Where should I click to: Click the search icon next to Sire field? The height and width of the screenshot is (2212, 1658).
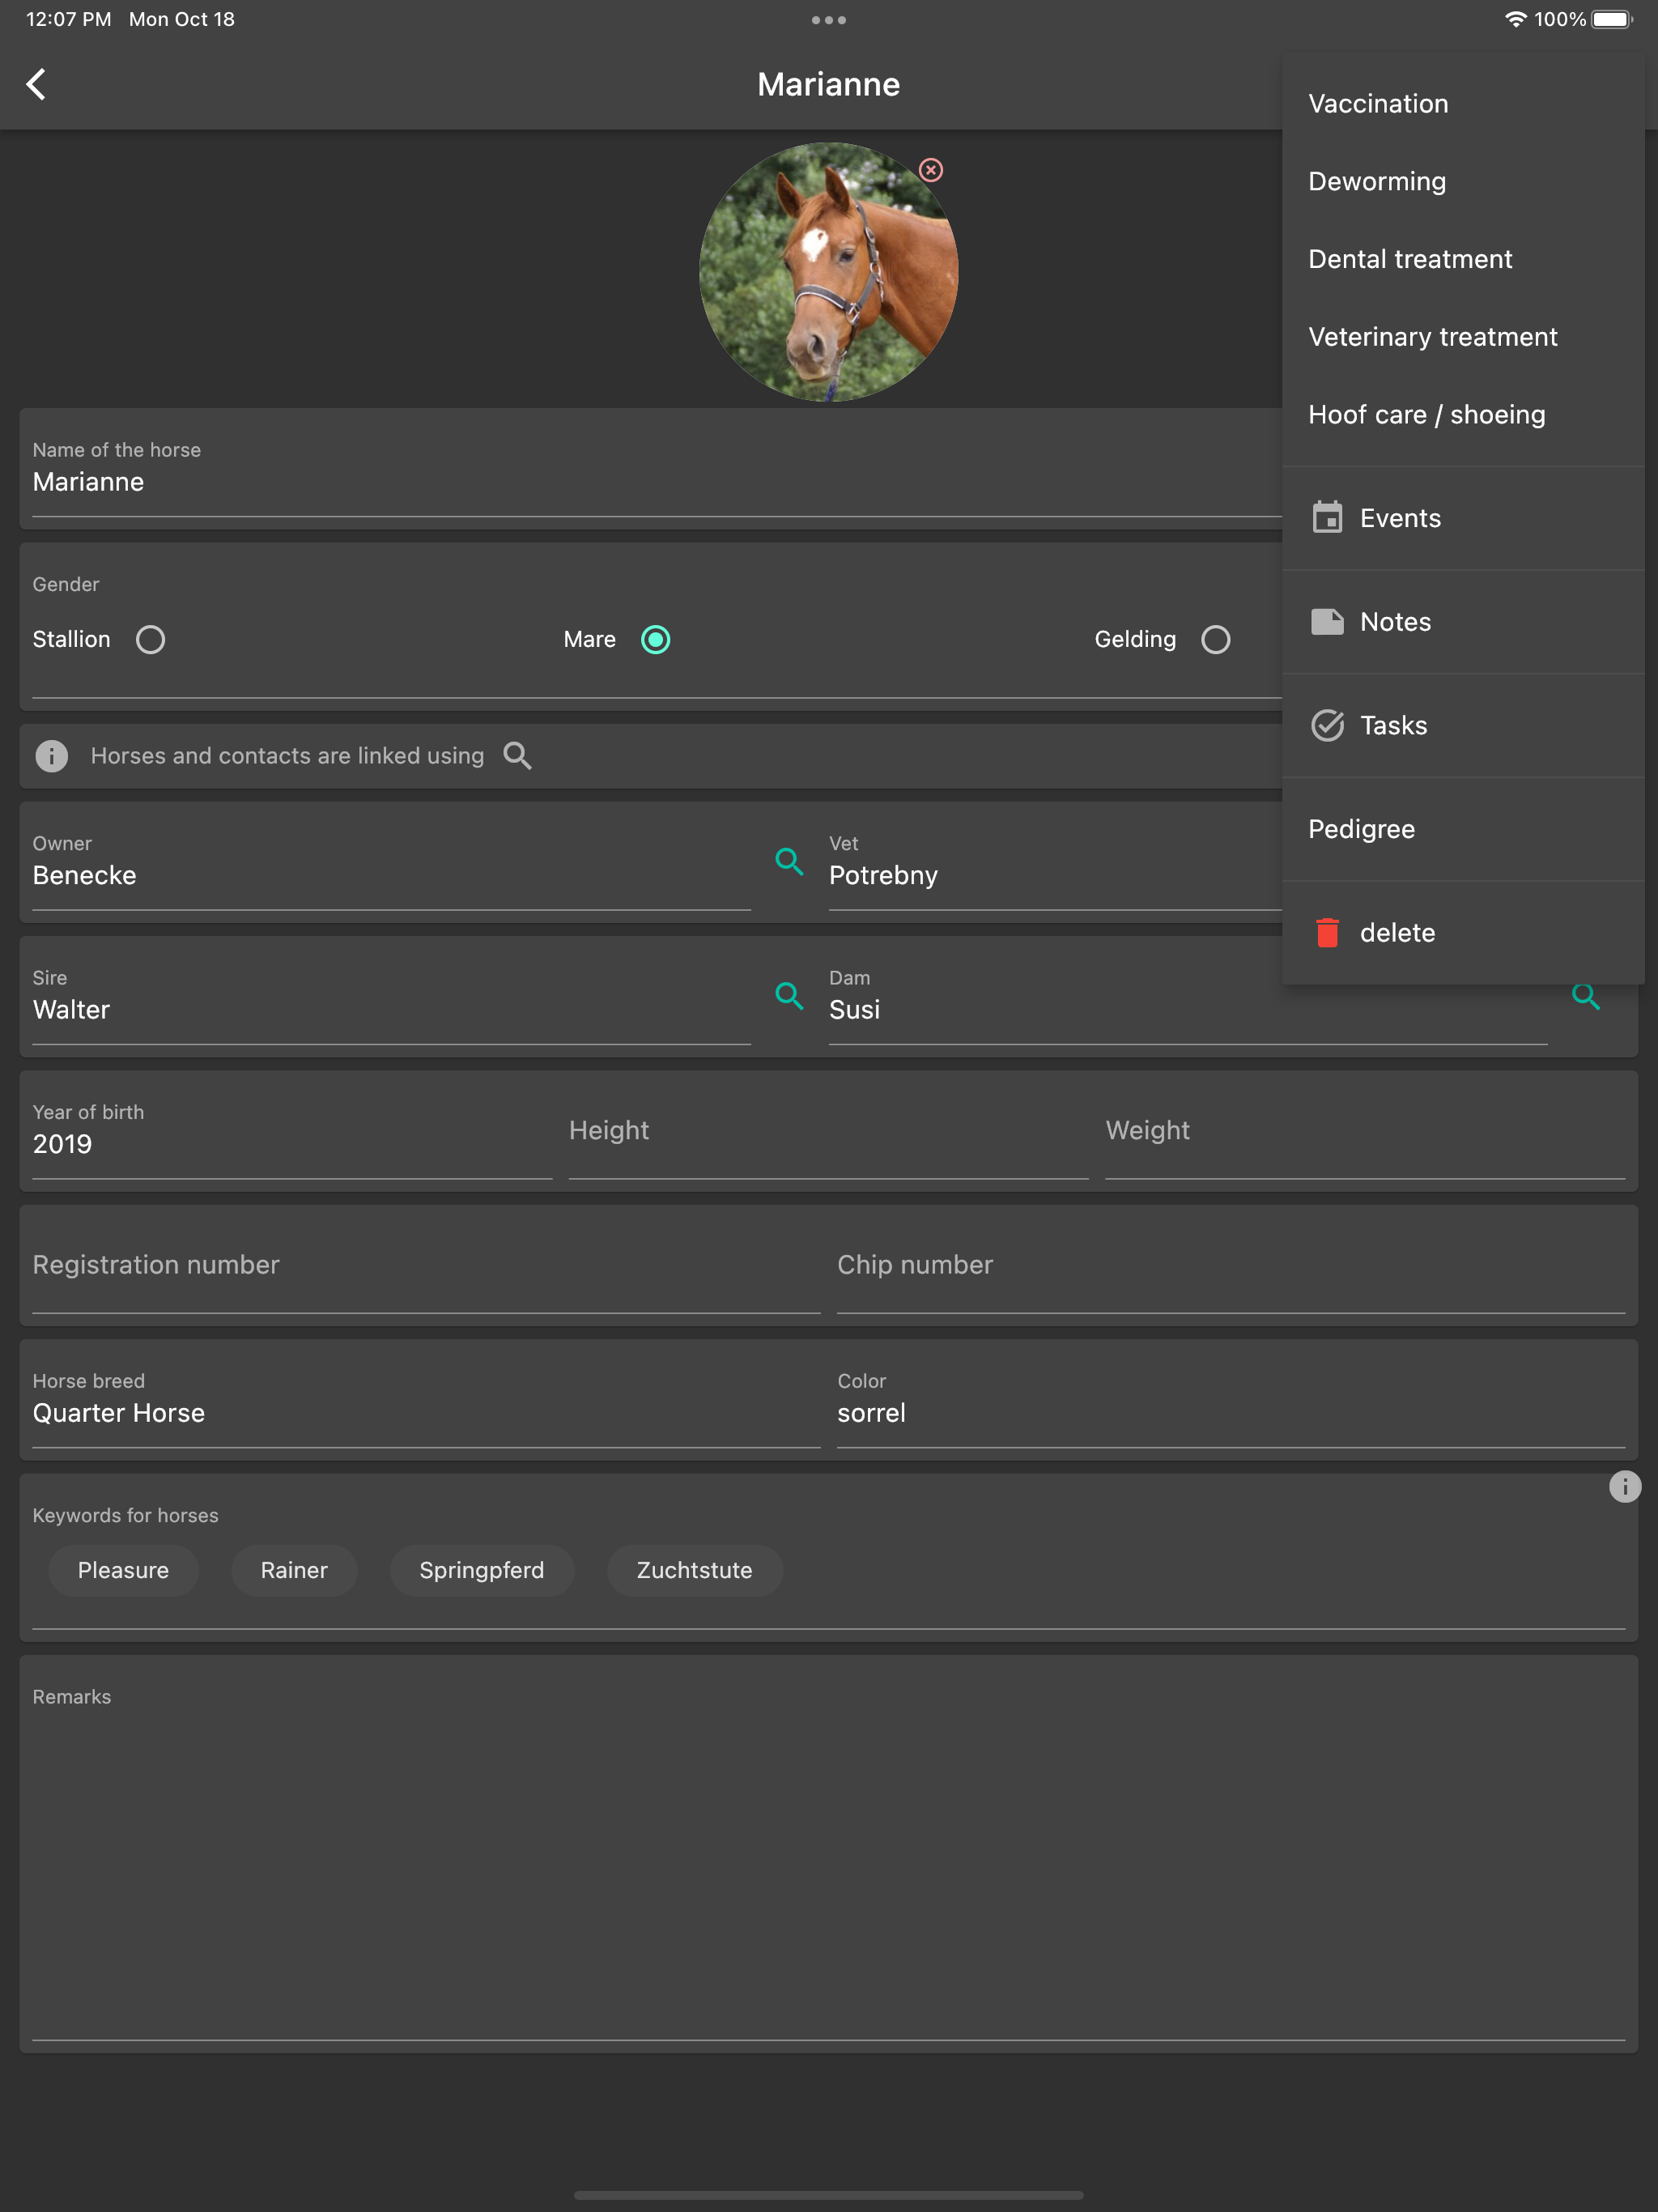[789, 995]
